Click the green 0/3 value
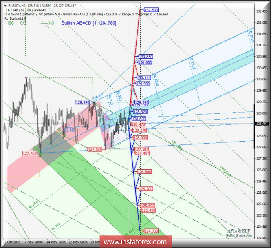 (23, 23)
